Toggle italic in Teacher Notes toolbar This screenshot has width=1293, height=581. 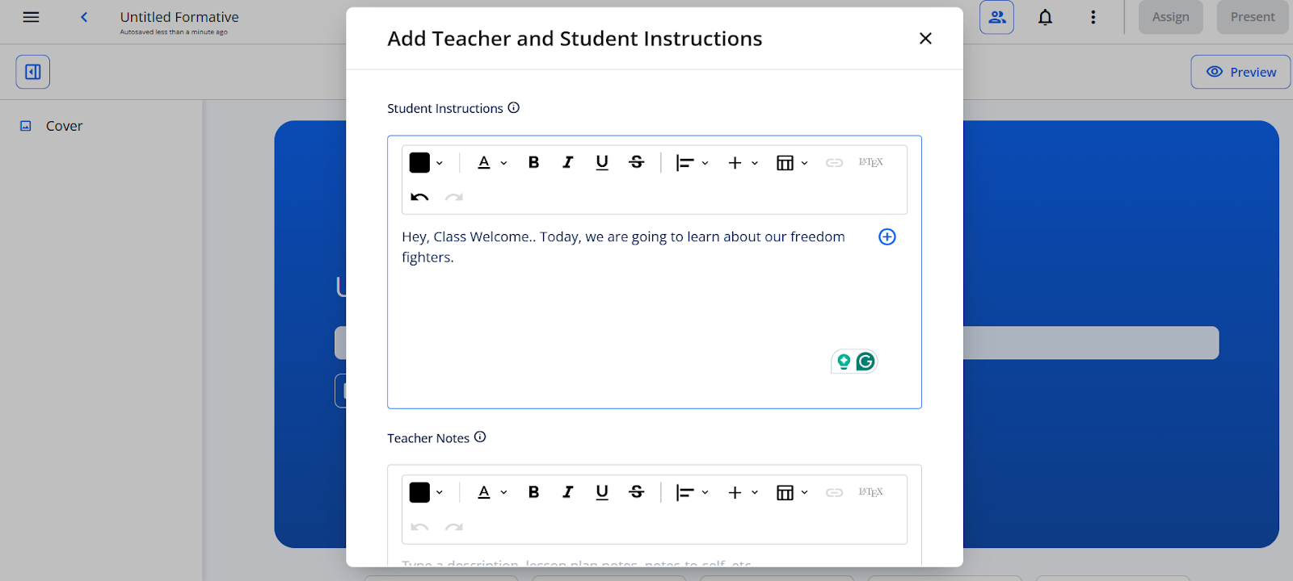568,492
